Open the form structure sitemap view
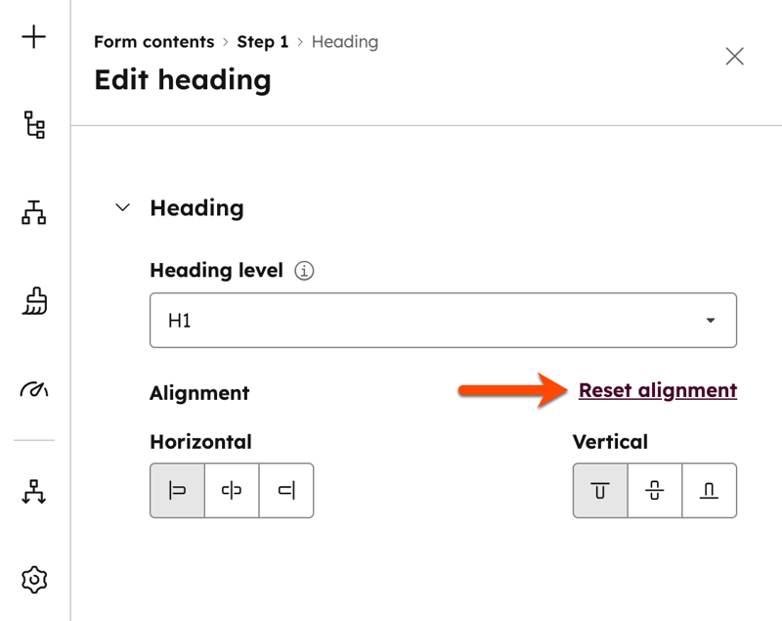This screenshot has width=782, height=621. [x=34, y=213]
